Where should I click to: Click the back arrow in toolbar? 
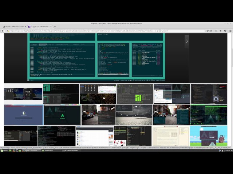pos(3,31)
